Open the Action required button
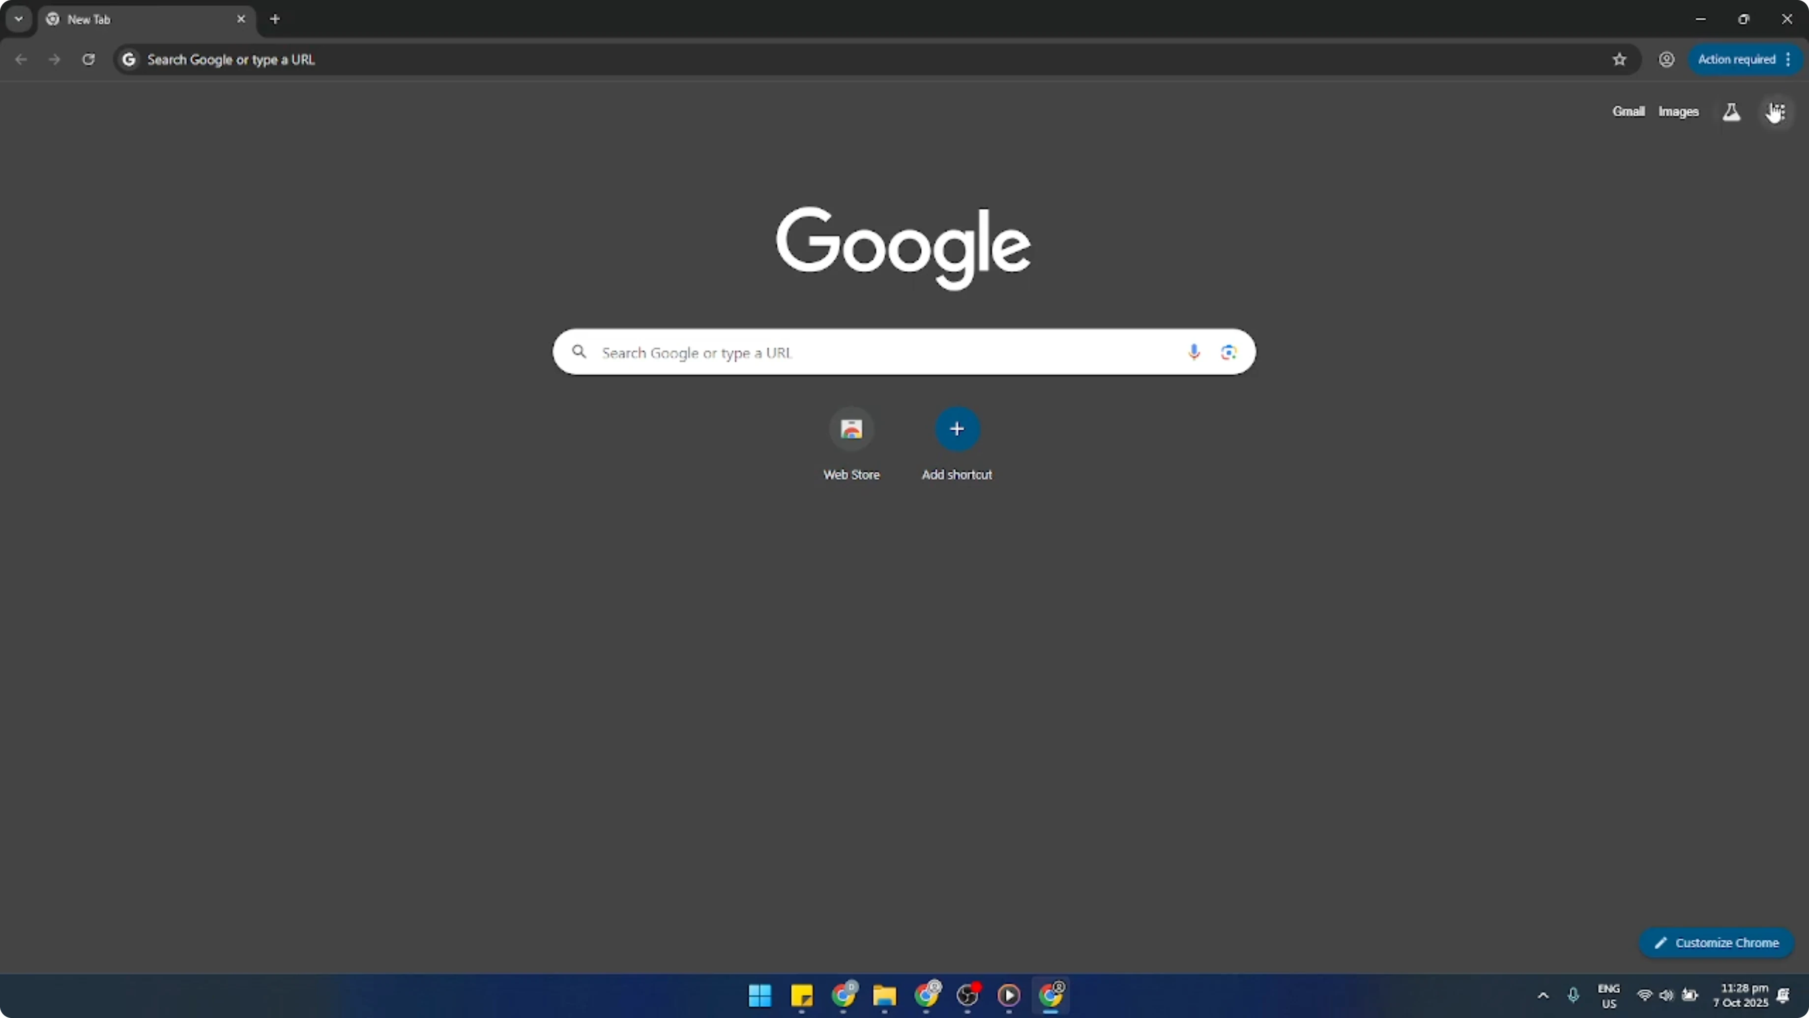 click(x=1735, y=60)
